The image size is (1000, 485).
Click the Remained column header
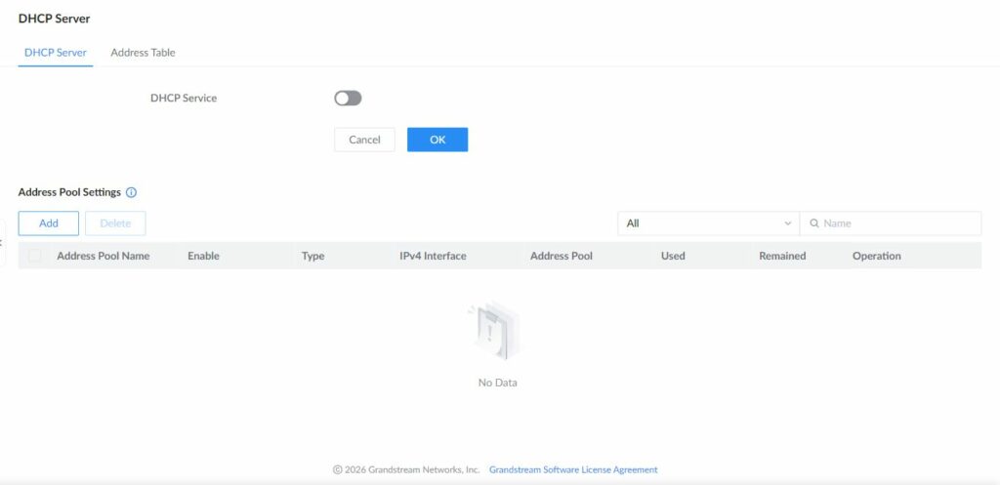[x=782, y=257]
